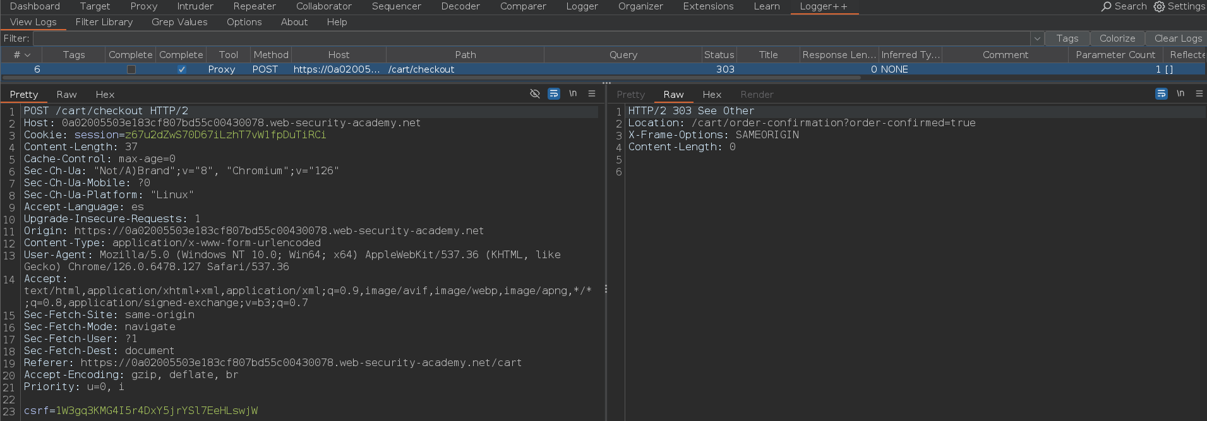Open the Comparer tab
The image size is (1207, 421).
pos(523,6)
